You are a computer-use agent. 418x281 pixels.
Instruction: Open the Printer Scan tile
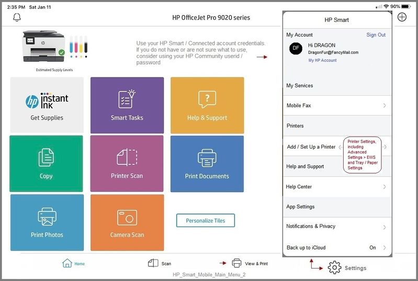click(x=127, y=163)
